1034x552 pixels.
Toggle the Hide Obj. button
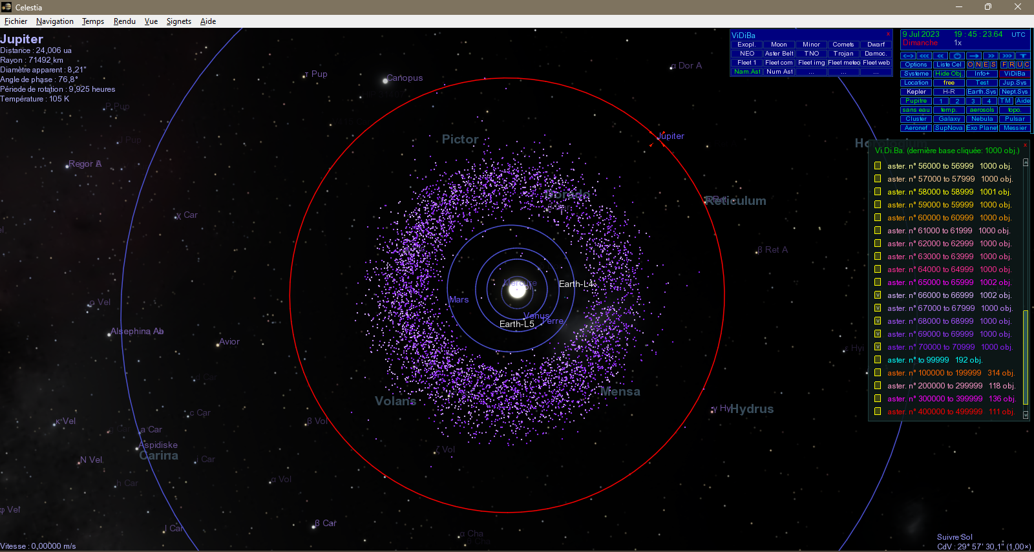click(949, 74)
